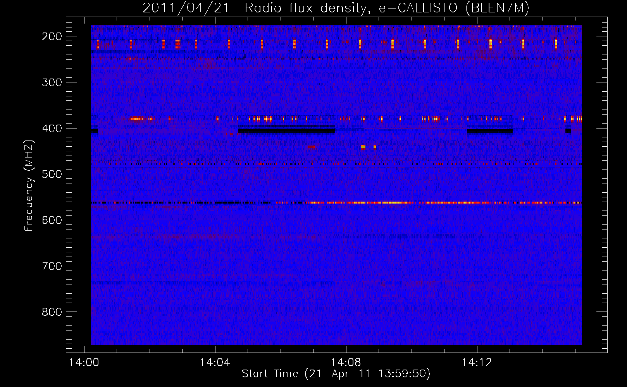Click the 300 frequency tick label
Image resolution: width=627 pixels, height=387 pixels.
(52, 82)
